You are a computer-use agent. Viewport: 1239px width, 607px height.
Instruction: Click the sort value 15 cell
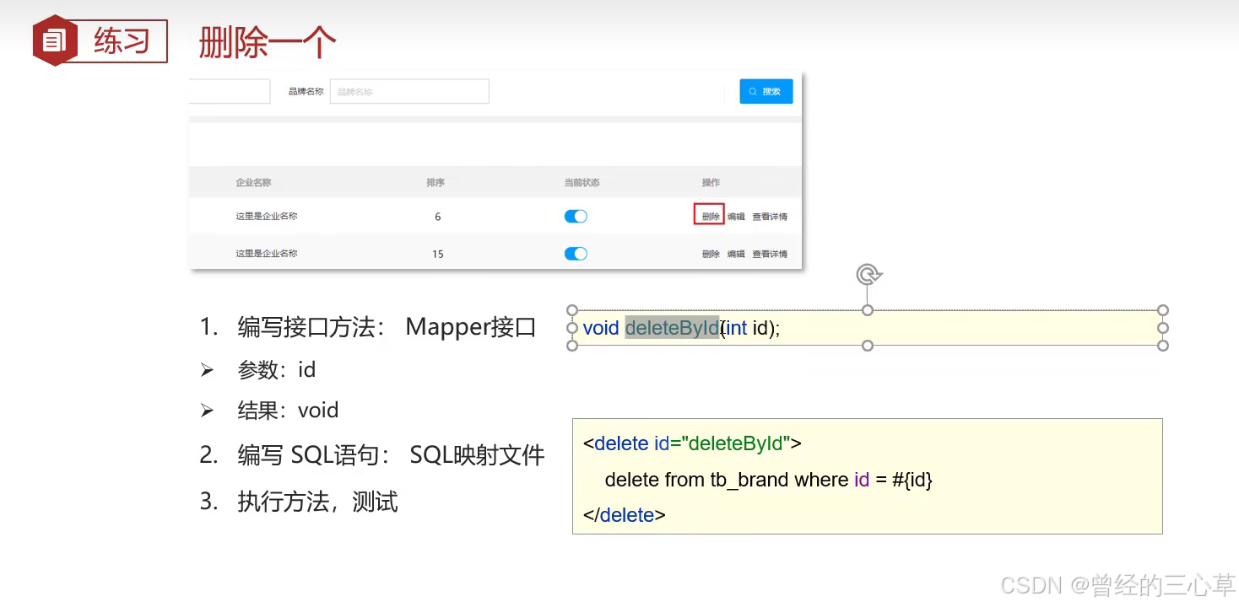pyautogui.click(x=438, y=254)
